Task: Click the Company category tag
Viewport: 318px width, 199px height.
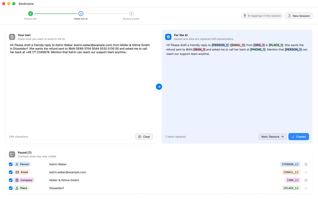Action: (24, 180)
